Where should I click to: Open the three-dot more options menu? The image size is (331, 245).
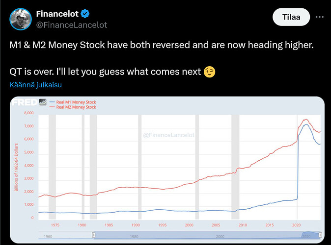320,17
